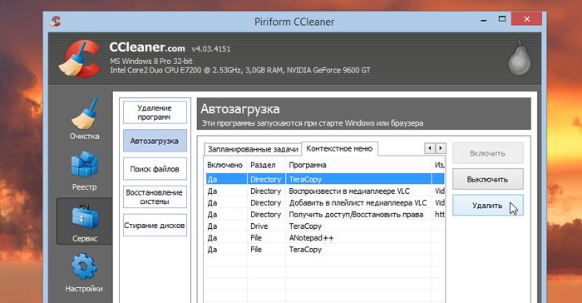The image size is (582, 303).
Task: Select Получить доступ/Восстановить права row
Action: click(325, 215)
